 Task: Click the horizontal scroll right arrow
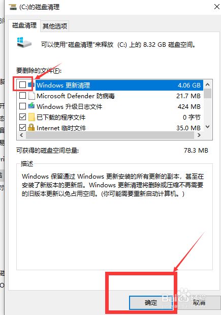[199, 135]
